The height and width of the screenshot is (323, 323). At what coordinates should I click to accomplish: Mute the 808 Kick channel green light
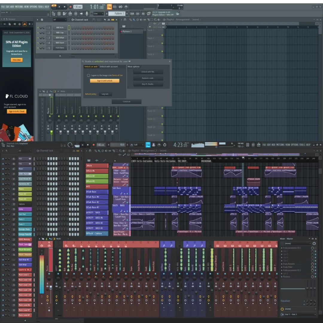[x=38, y=28]
